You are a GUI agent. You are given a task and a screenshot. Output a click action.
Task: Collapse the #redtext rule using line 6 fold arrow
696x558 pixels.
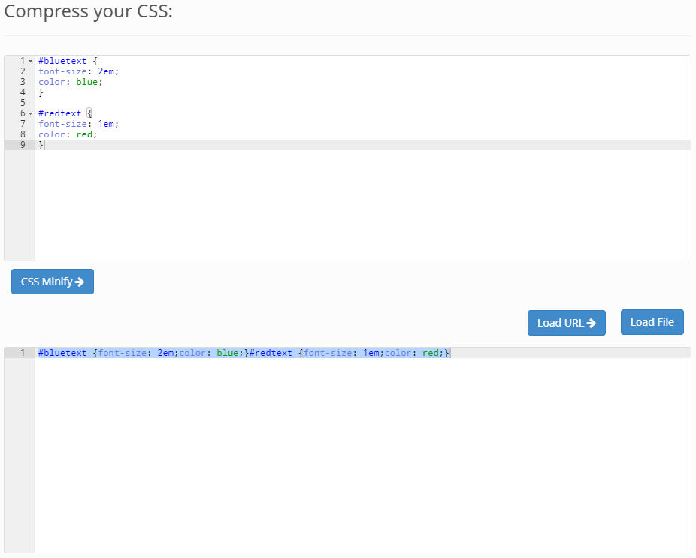click(x=30, y=113)
